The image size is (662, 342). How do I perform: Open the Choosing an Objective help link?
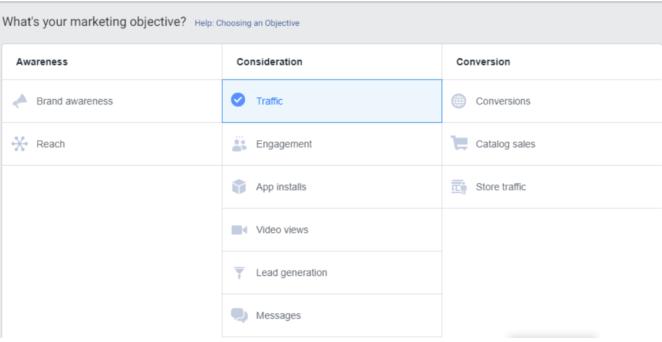pos(246,24)
